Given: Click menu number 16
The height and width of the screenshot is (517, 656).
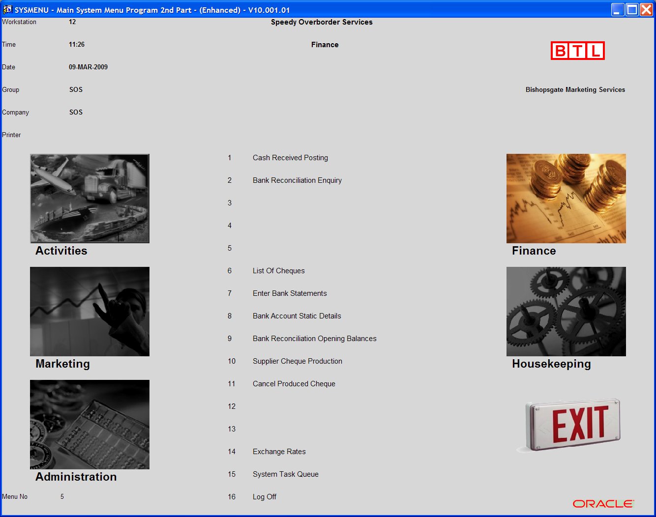Looking at the screenshot, I should pos(232,497).
